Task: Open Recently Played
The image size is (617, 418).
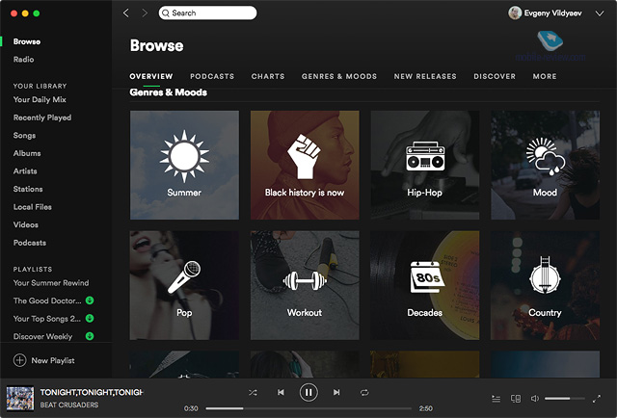Action: (x=42, y=118)
